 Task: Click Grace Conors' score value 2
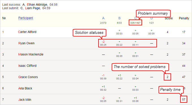167,77
